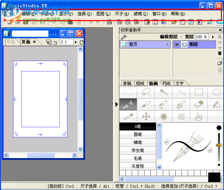Screen dimensions: 224x190
Task: Click the page window's horizontal scroll right arrow
Action: (74, 155)
